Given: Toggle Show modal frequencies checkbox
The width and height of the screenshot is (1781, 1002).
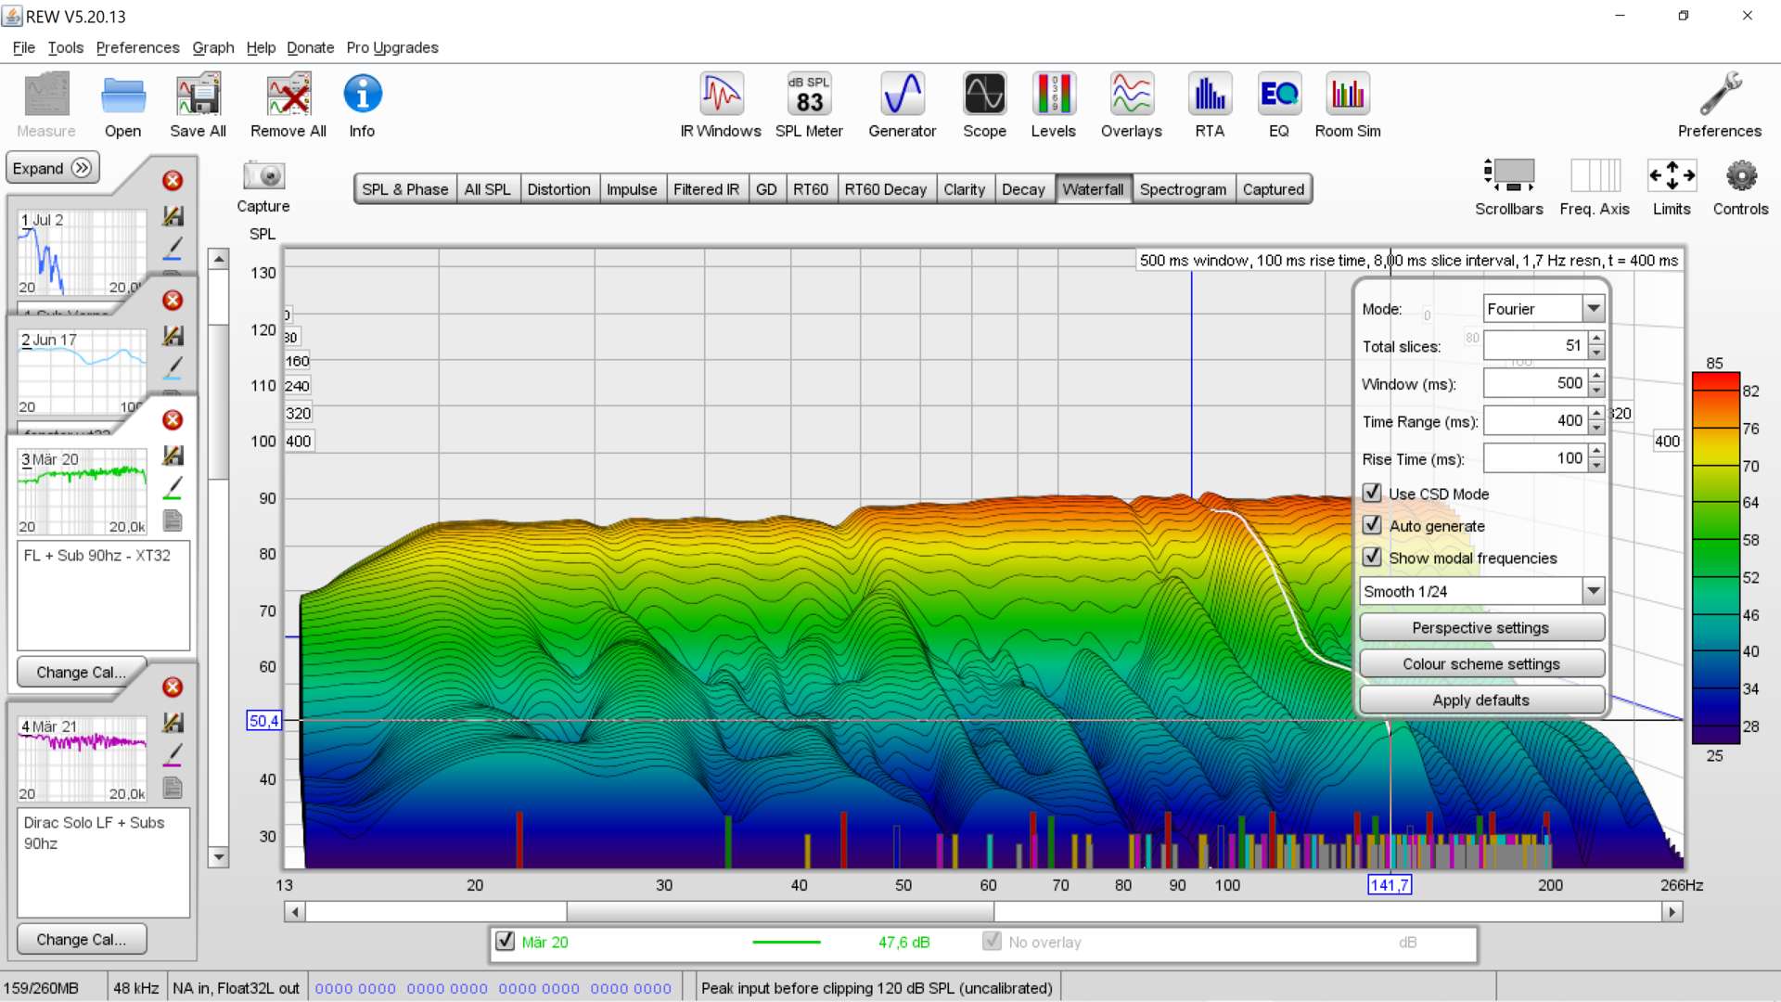Looking at the screenshot, I should click(1372, 558).
